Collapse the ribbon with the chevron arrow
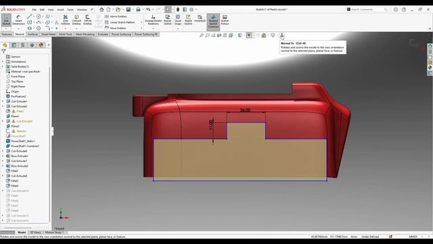 430,28
